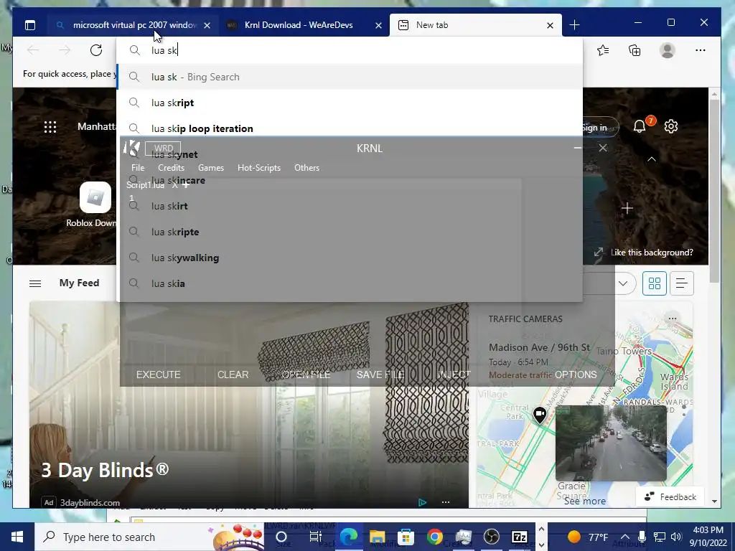Add new script tab in KRNL
Viewport: 735px width, 551px height.
point(186,185)
